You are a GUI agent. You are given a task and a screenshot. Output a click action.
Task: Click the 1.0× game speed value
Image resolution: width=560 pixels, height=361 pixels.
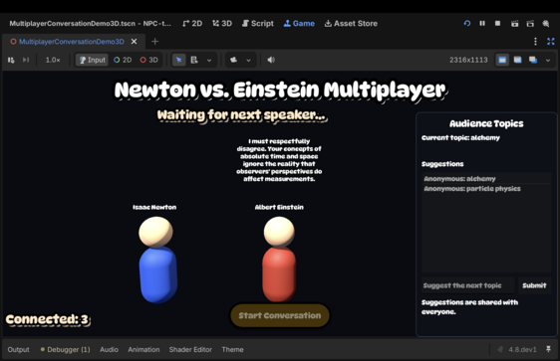click(x=53, y=60)
